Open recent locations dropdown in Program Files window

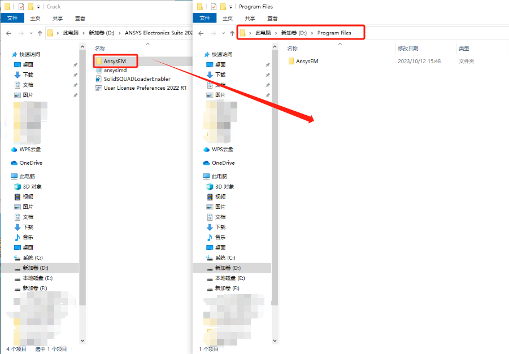click(223, 33)
